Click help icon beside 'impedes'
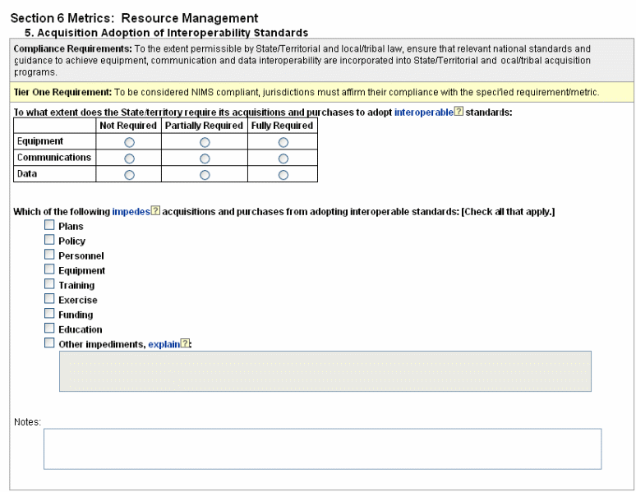Image resolution: width=636 pixels, height=492 pixels. [x=156, y=211]
